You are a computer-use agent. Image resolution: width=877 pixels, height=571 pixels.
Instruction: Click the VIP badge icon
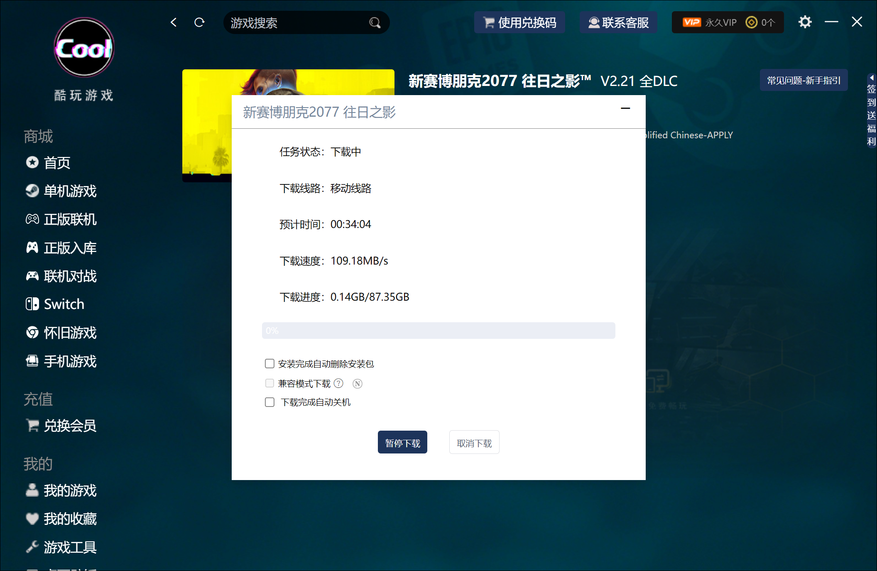(x=692, y=22)
